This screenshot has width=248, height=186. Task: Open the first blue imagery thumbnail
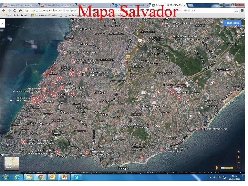tap(223, 168)
